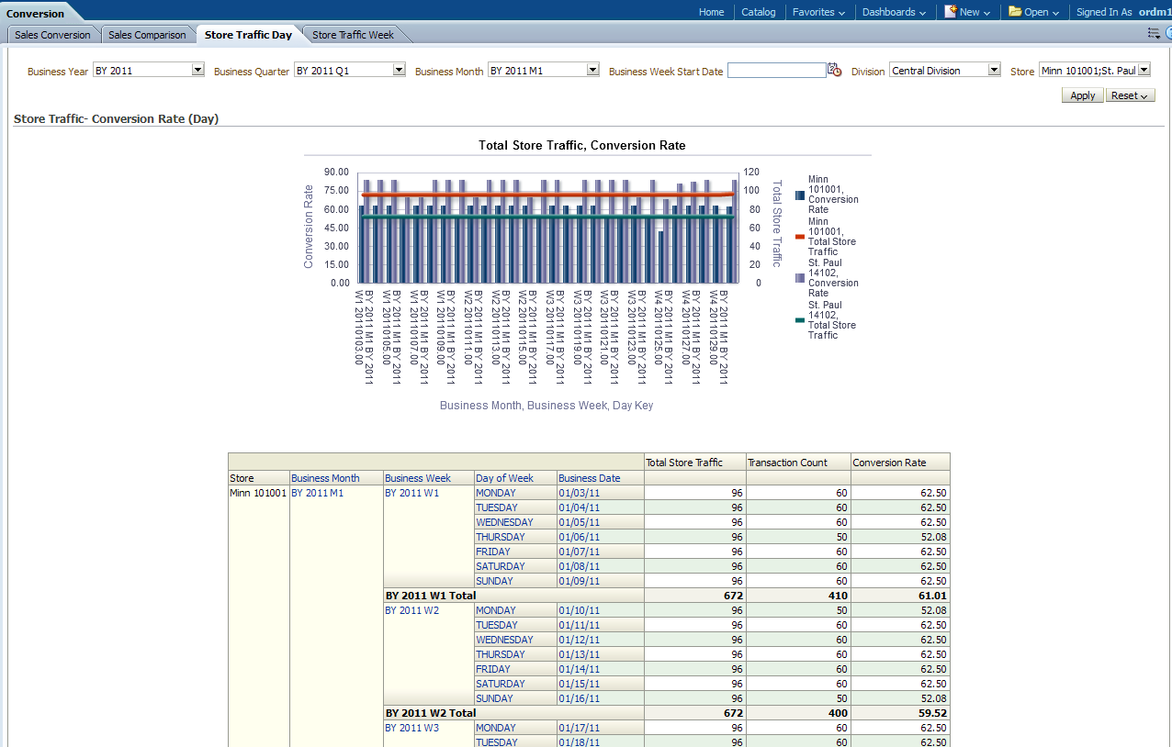Select the Store Traffic Day tab
The image size is (1172, 747).
pos(248,35)
